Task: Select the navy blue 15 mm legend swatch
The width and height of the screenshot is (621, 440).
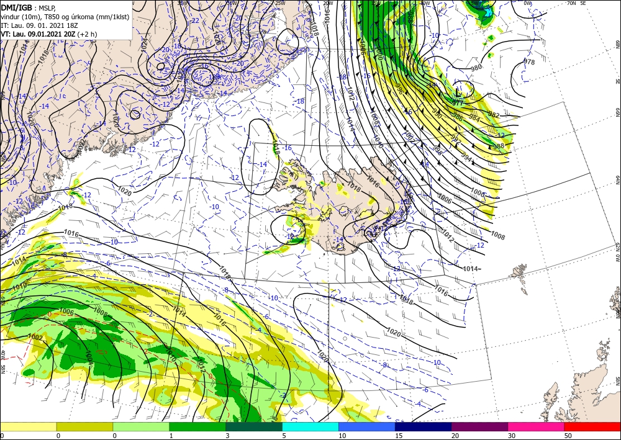Action: pyautogui.click(x=423, y=426)
